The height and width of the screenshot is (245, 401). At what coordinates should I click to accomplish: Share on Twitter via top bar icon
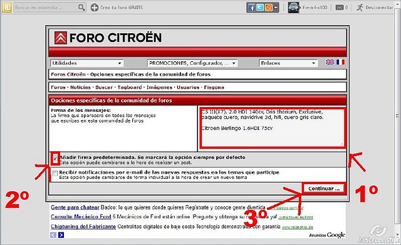[260, 8]
